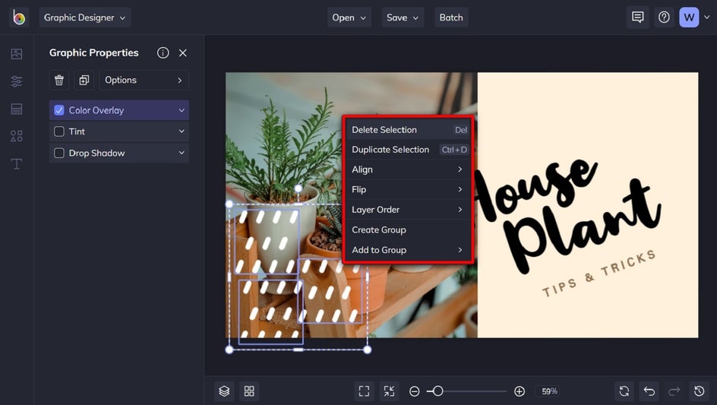Open the Layers panel icon at bottom
Screen dimensions: 717x405
224,391
